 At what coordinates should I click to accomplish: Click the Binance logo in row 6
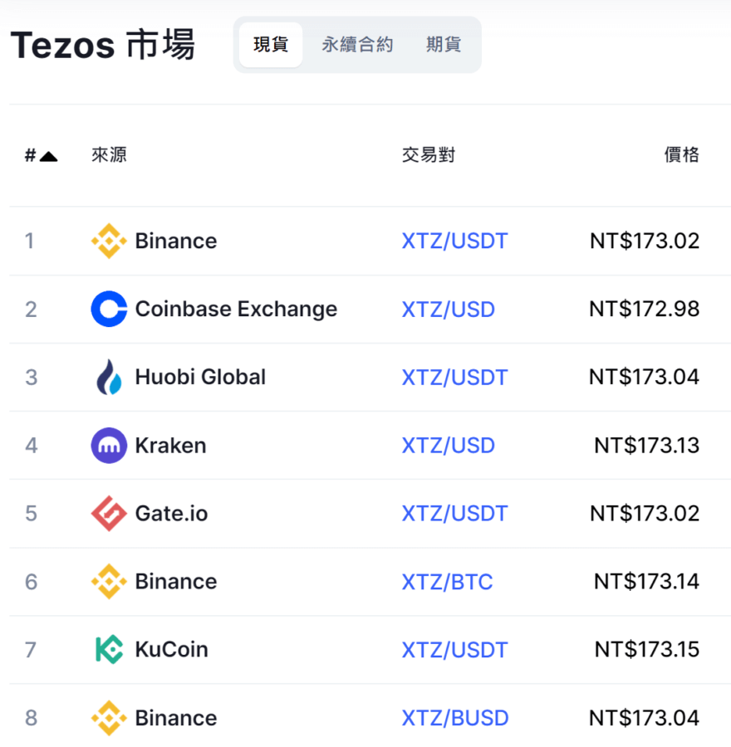[109, 582]
